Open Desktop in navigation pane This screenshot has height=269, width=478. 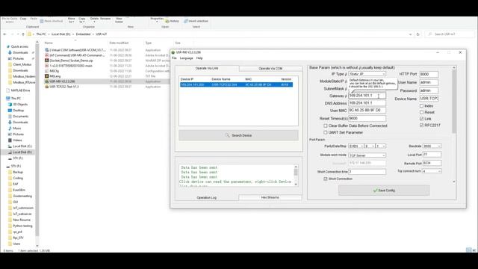click(x=18, y=110)
